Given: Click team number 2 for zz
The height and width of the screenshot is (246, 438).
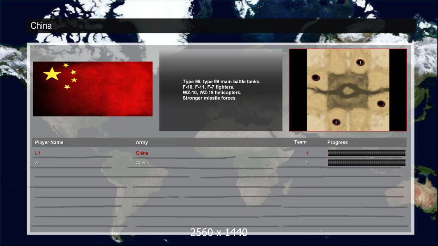Looking at the screenshot, I should point(307,163).
